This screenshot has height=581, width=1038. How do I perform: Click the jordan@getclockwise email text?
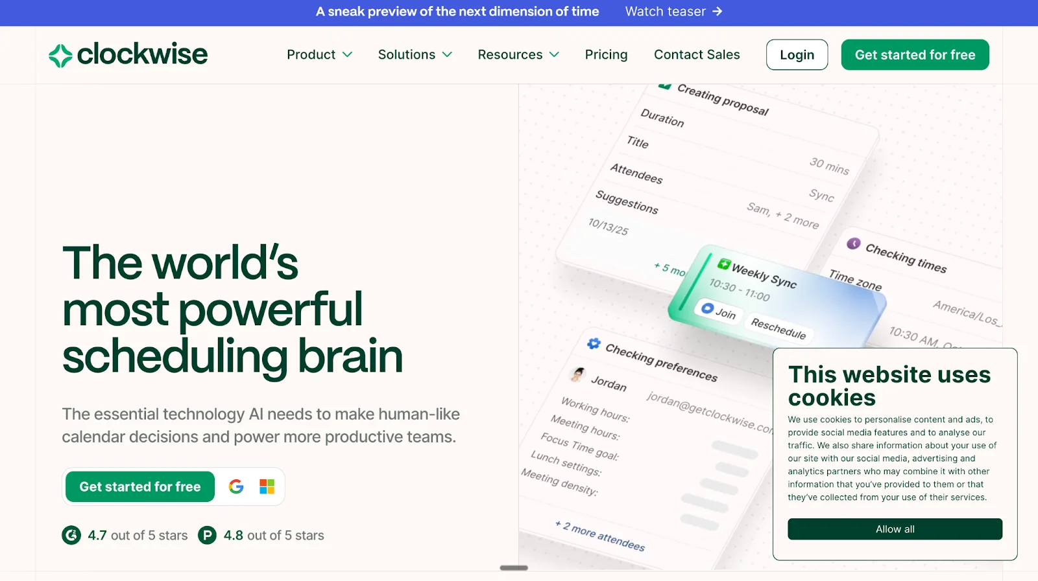tap(709, 413)
